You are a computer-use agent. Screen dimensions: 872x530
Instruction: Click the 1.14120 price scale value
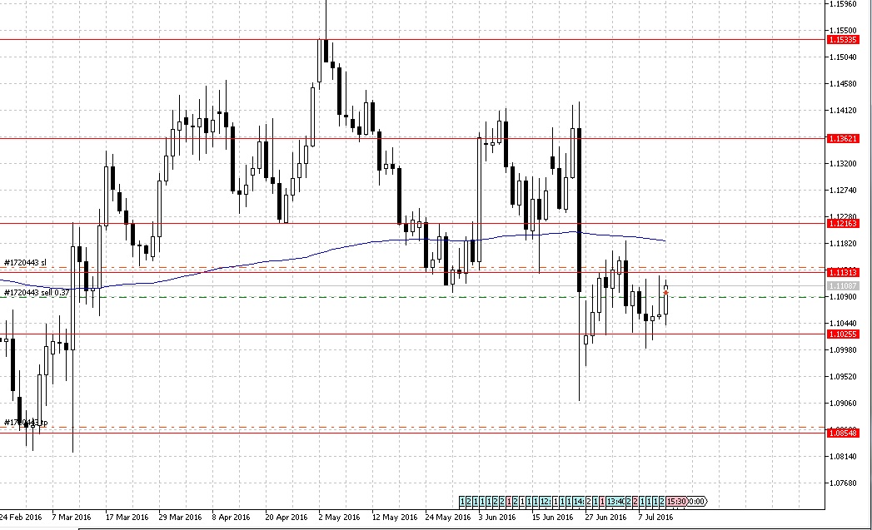point(843,111)
